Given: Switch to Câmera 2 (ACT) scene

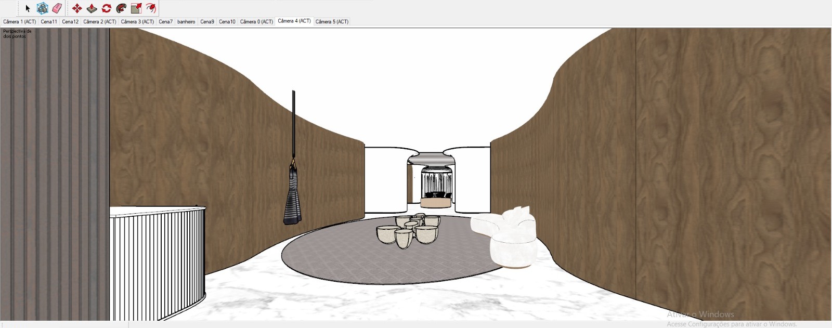Looking at the screenshot, I should click(x=100, y=22).
